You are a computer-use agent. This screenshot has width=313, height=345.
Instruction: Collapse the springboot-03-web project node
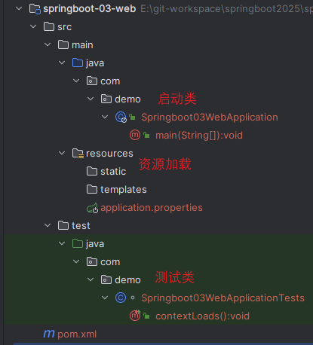coord(19,8)
